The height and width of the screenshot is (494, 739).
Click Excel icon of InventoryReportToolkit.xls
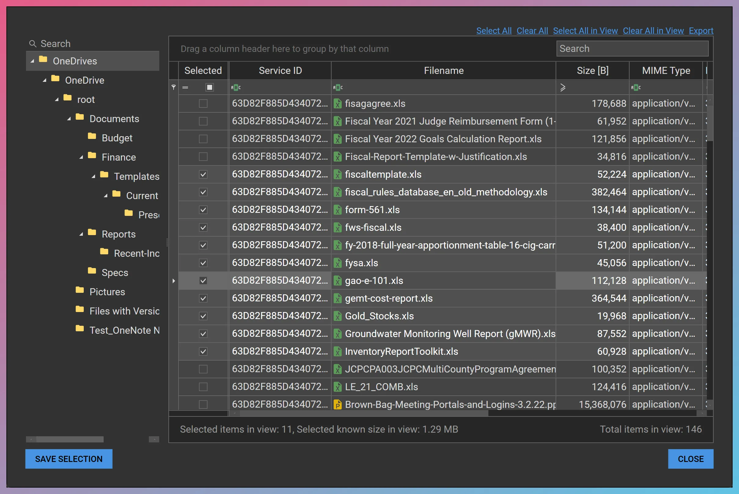pyautogui.click(x=338, y=351)
